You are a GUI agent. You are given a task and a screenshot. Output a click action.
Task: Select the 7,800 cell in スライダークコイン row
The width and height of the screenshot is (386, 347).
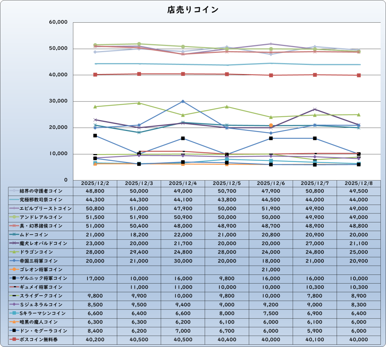315,296
